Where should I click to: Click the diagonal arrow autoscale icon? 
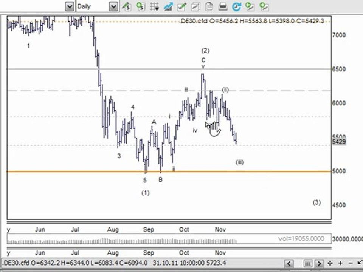(x=360, y=263)
